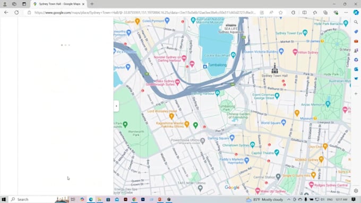Select the Sydney Tower Eye pin

[305, 32]
